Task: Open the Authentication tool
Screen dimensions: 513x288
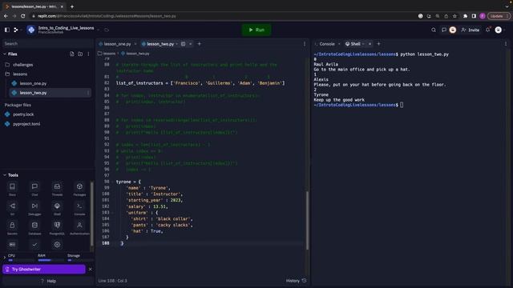Action: [79, 228]
